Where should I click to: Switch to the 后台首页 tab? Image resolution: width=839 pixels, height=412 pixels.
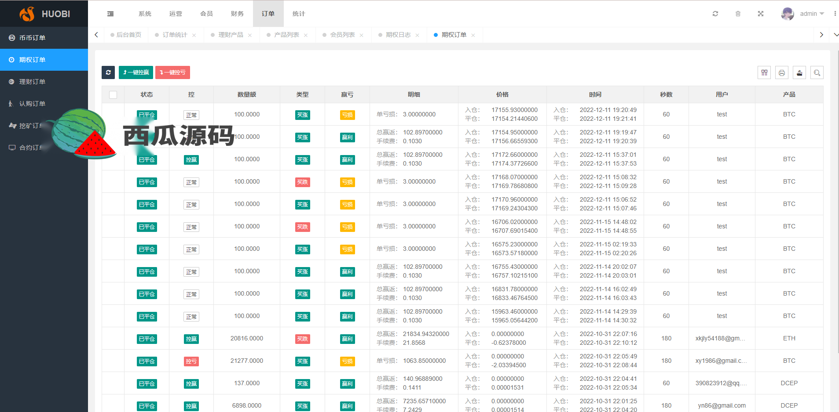tap(126, 35)
